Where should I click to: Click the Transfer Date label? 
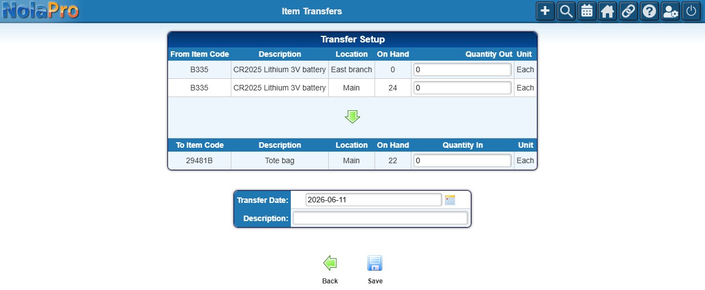tap(263, 200)
